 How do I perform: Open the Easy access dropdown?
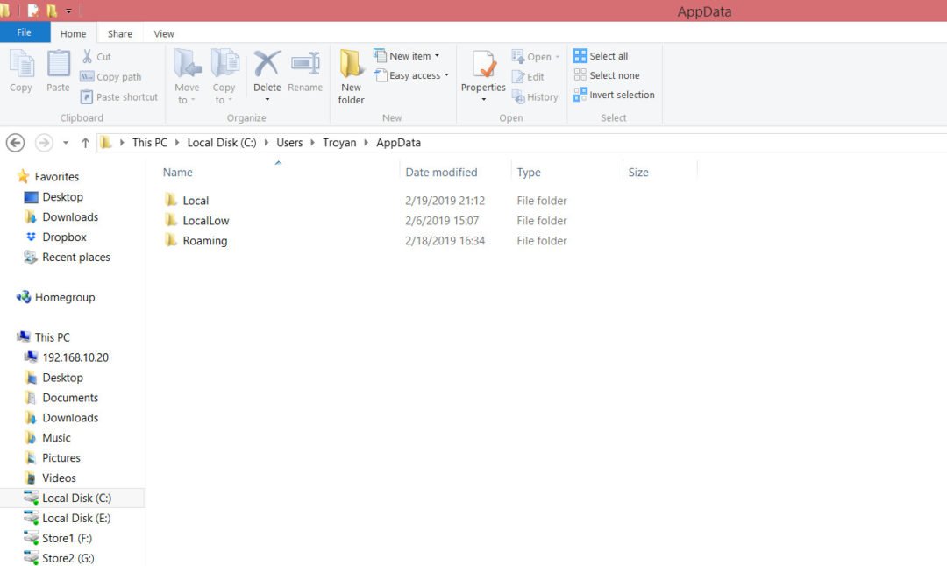411,75
